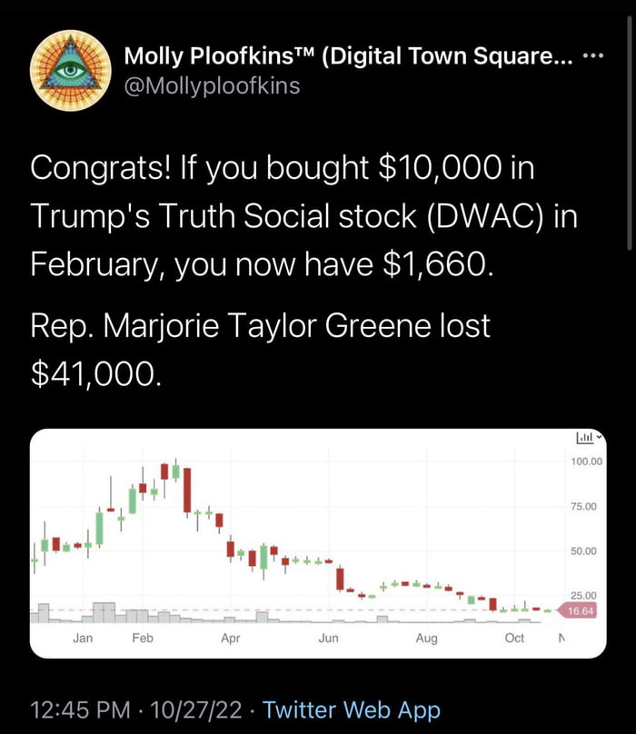The image size is (636, 734).
Task: Open the Twitter Web App source link
Action: pyautogui.click(x=352, y=710)
